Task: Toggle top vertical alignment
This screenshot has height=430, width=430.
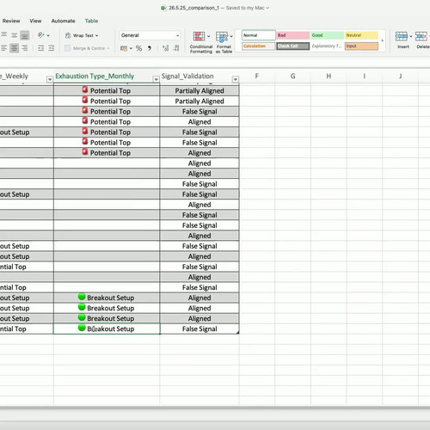Action: pos(4,35)
